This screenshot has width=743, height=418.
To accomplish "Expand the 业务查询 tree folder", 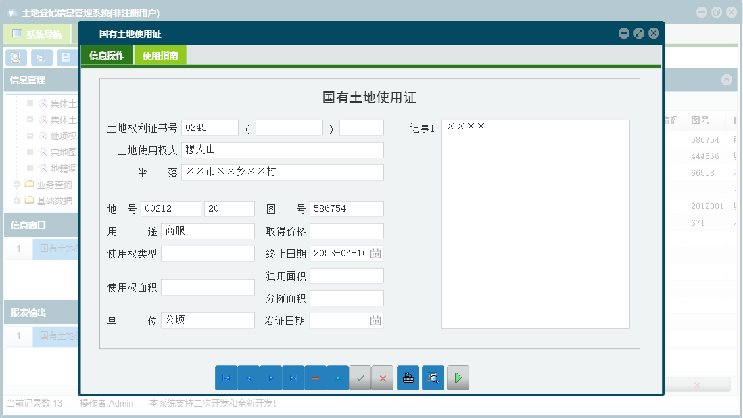I will pos(17,185).
